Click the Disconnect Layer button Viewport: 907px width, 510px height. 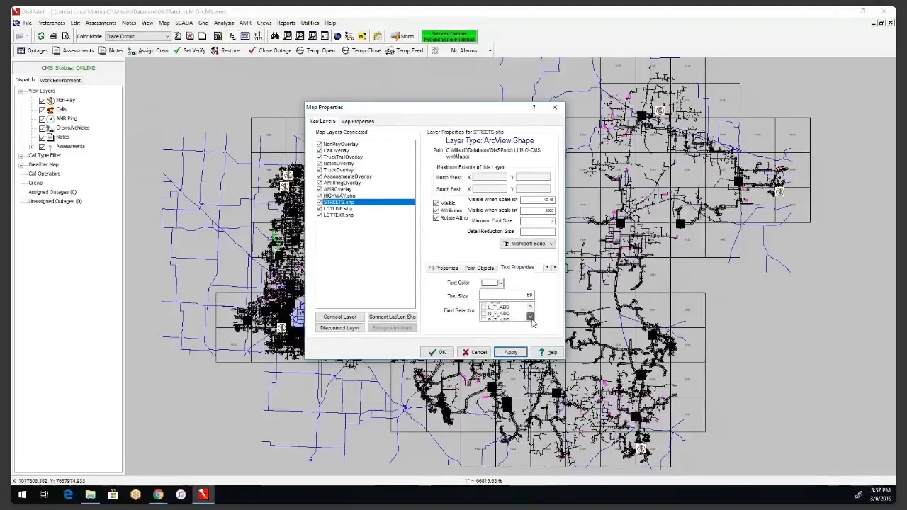(x=339, y=327)
